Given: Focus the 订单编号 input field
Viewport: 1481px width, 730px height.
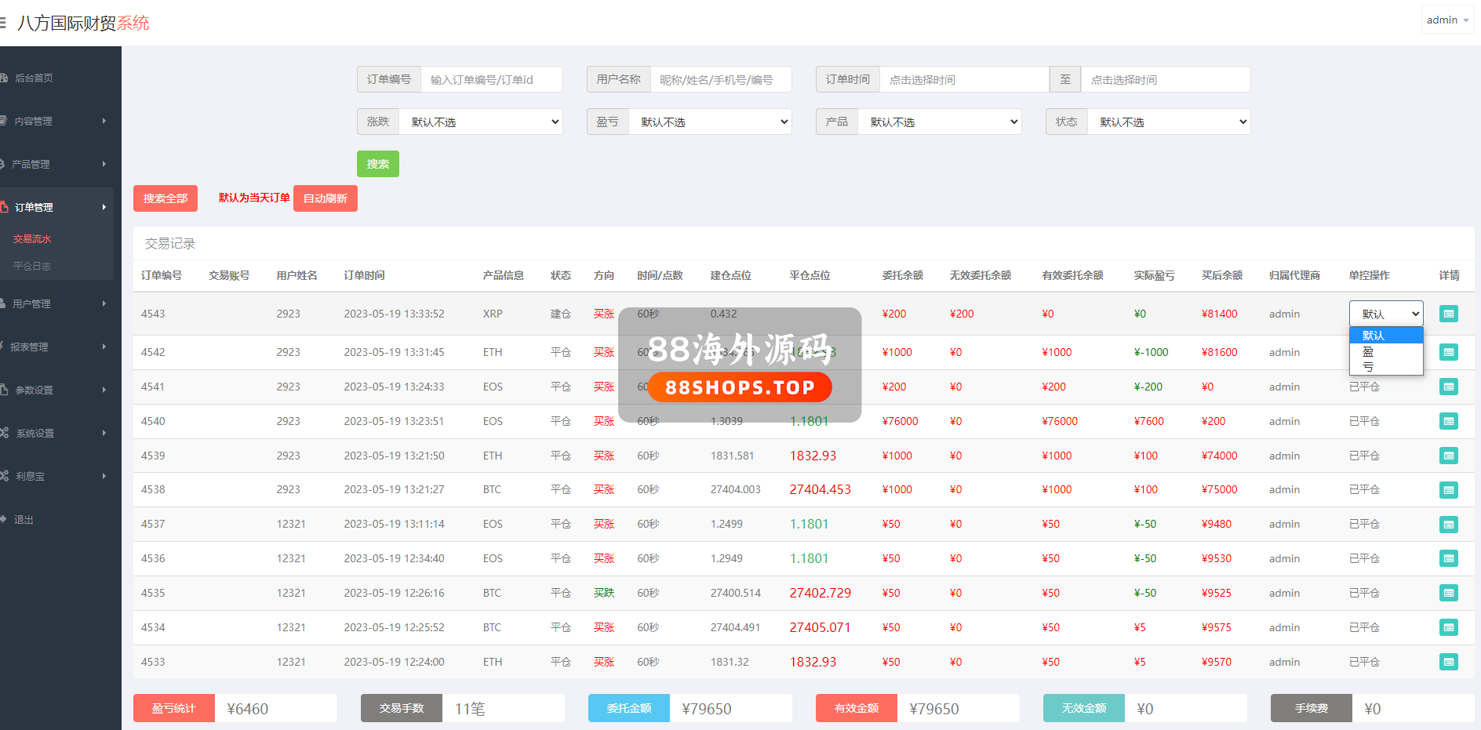Looking at the screenshot, I should [491, 79].
